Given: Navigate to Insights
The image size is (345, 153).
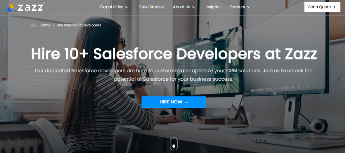Looking at the screenshot, I should click(x=213, y=7).
